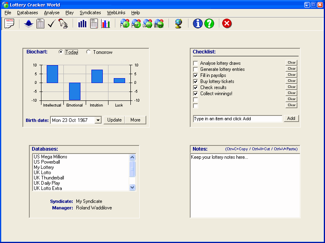The width and height of the screenshot is (325, 243).
Task: Click the Hot numbers icon
Action: point(136,24)
